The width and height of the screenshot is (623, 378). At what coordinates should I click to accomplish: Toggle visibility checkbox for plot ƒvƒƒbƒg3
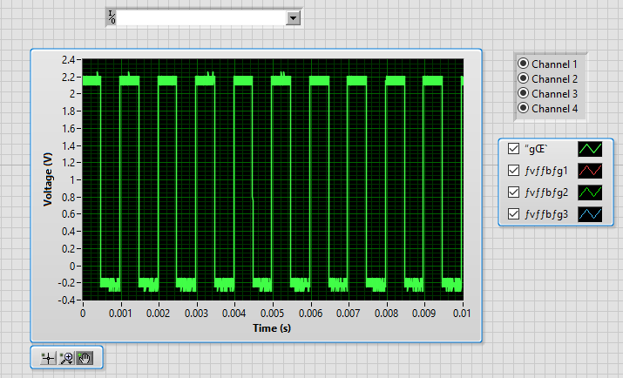[513, 214]
